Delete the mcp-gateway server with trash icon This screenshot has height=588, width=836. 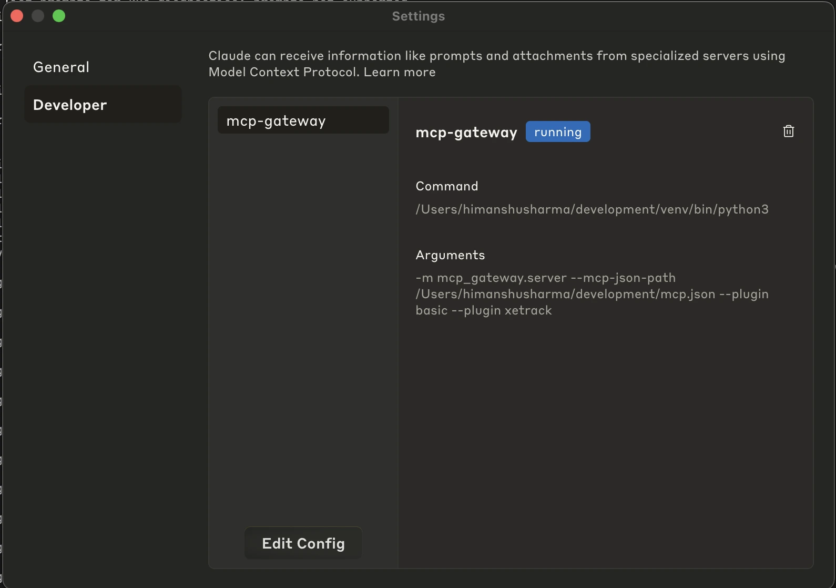point(788,131)
